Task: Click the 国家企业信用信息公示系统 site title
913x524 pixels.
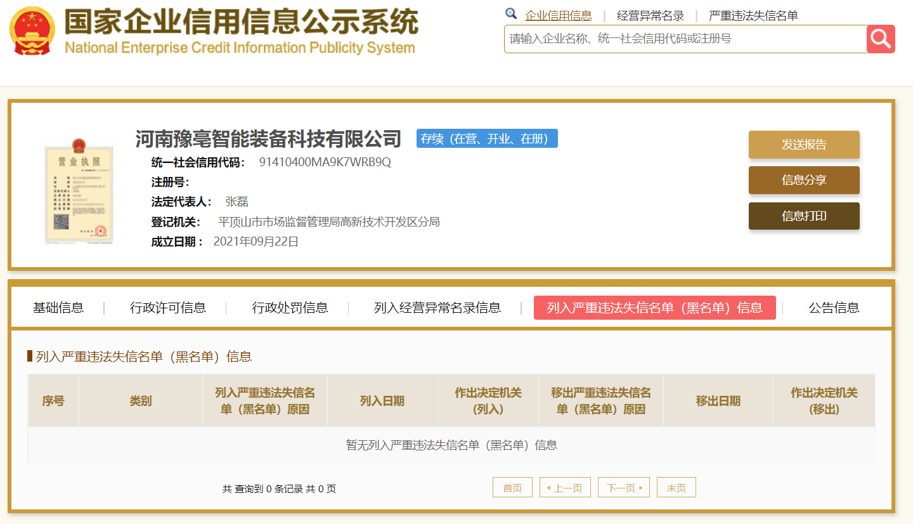Action: click(242, 22)
